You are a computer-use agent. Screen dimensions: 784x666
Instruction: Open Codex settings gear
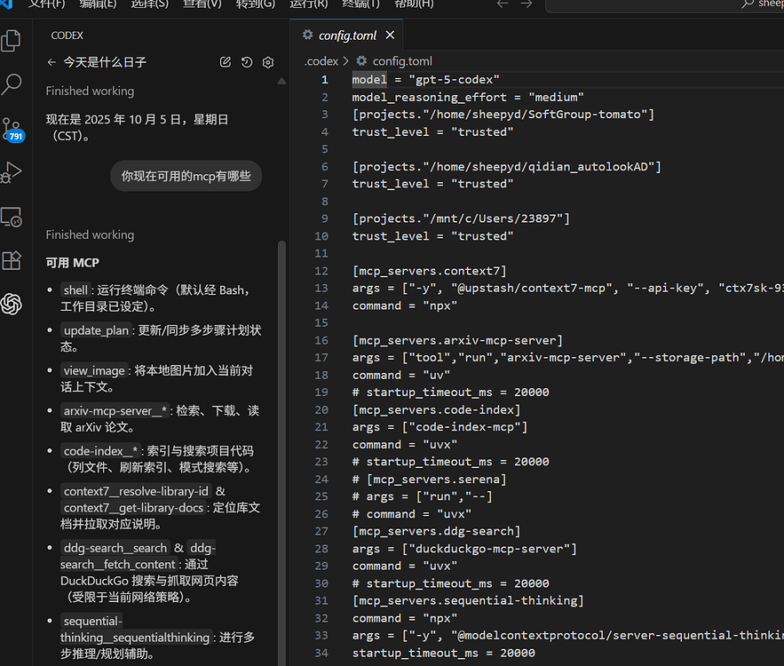coord(268,62)
